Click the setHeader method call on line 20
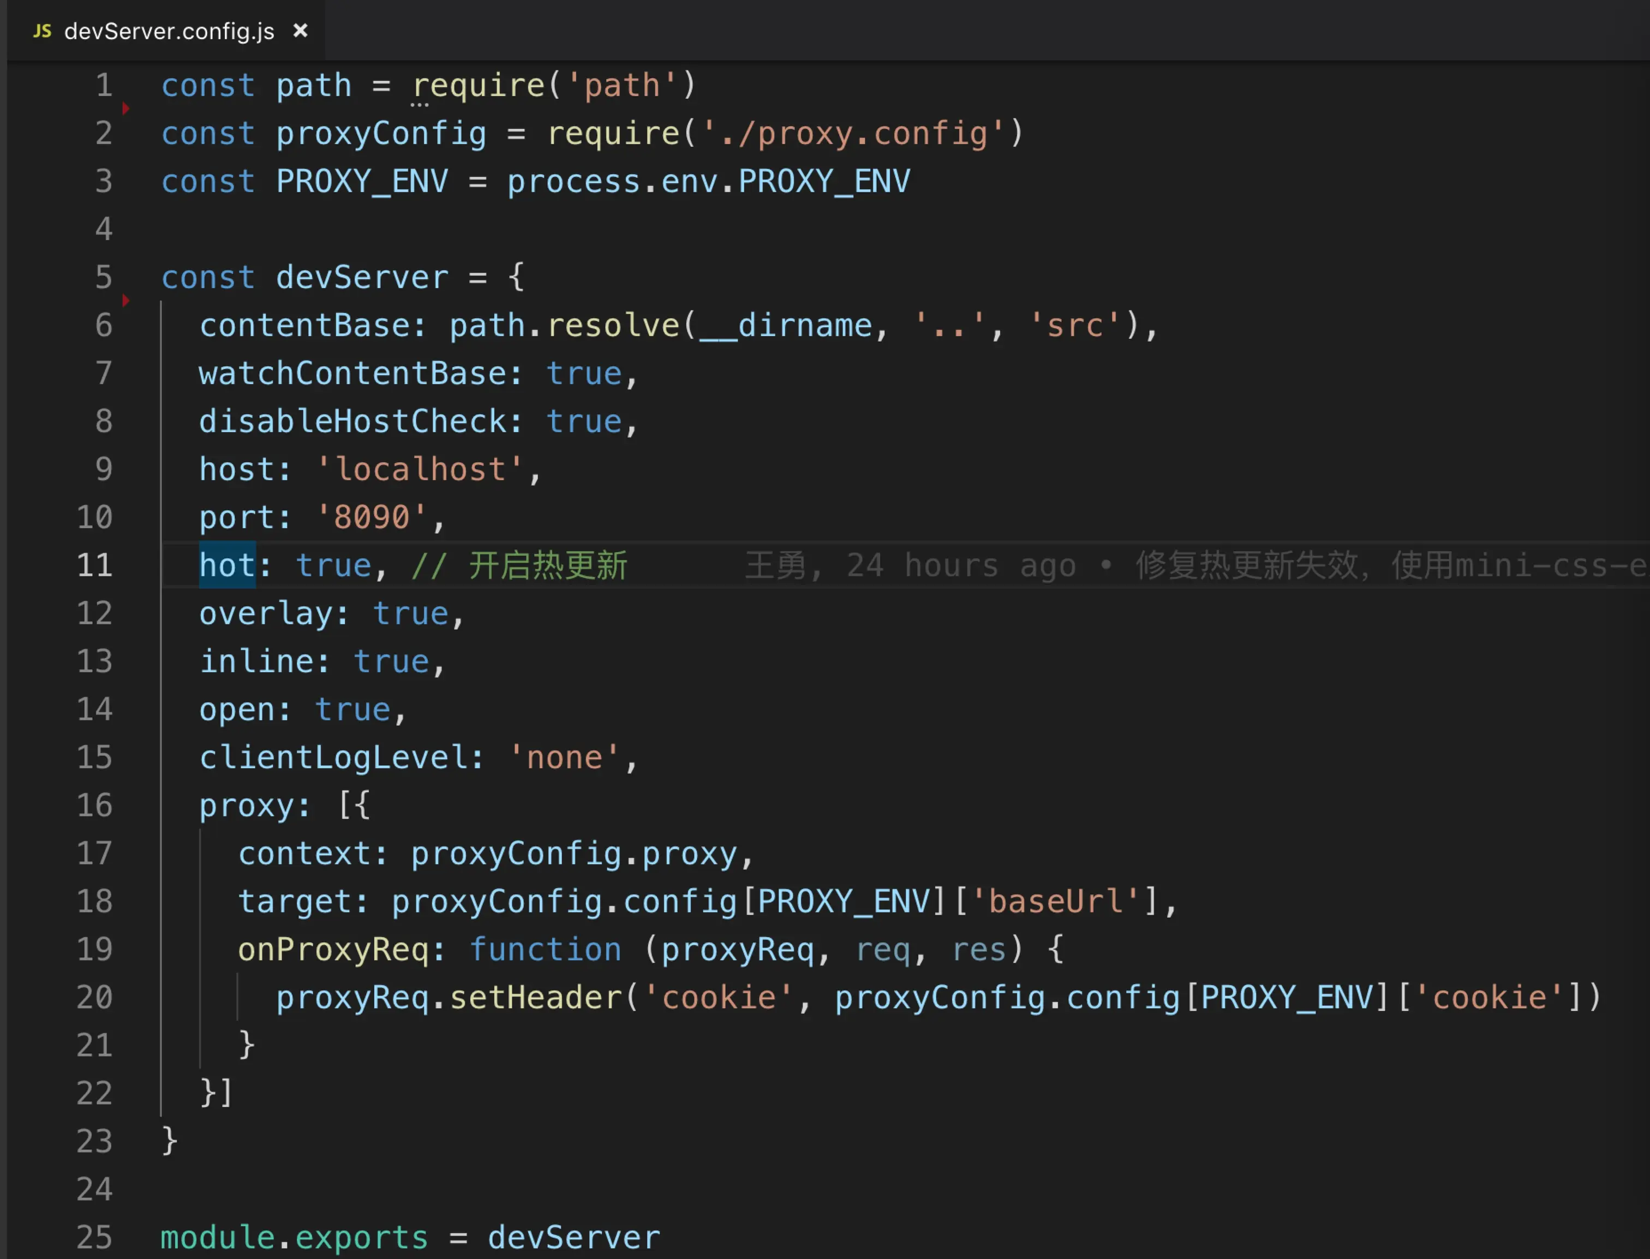Screen dimensions: 1650x1259 [x=535, y=997]
